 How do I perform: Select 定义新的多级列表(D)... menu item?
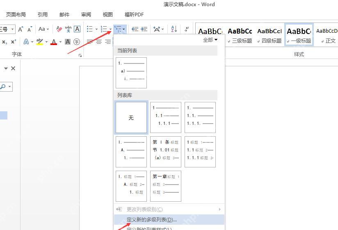[x=169, y=220]
